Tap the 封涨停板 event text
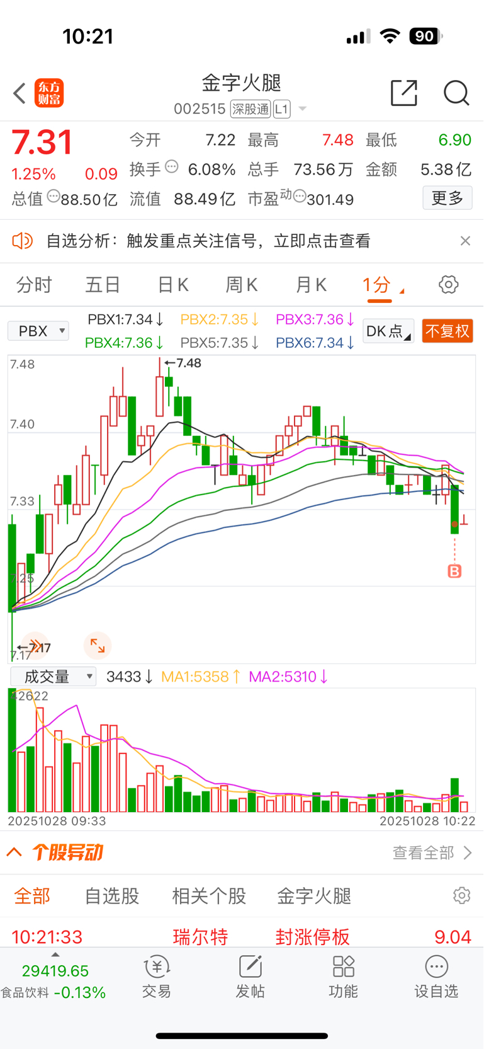This screenshot has width=484, height=1049. pyautogui.click(x=312, y=937)
